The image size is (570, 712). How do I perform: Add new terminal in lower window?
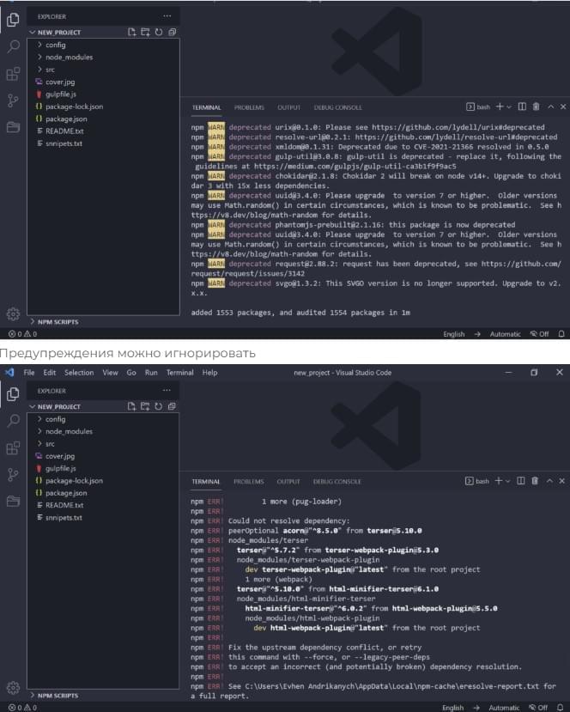(499, 480)
